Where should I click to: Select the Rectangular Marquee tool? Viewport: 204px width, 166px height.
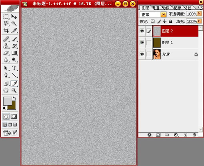6,17
